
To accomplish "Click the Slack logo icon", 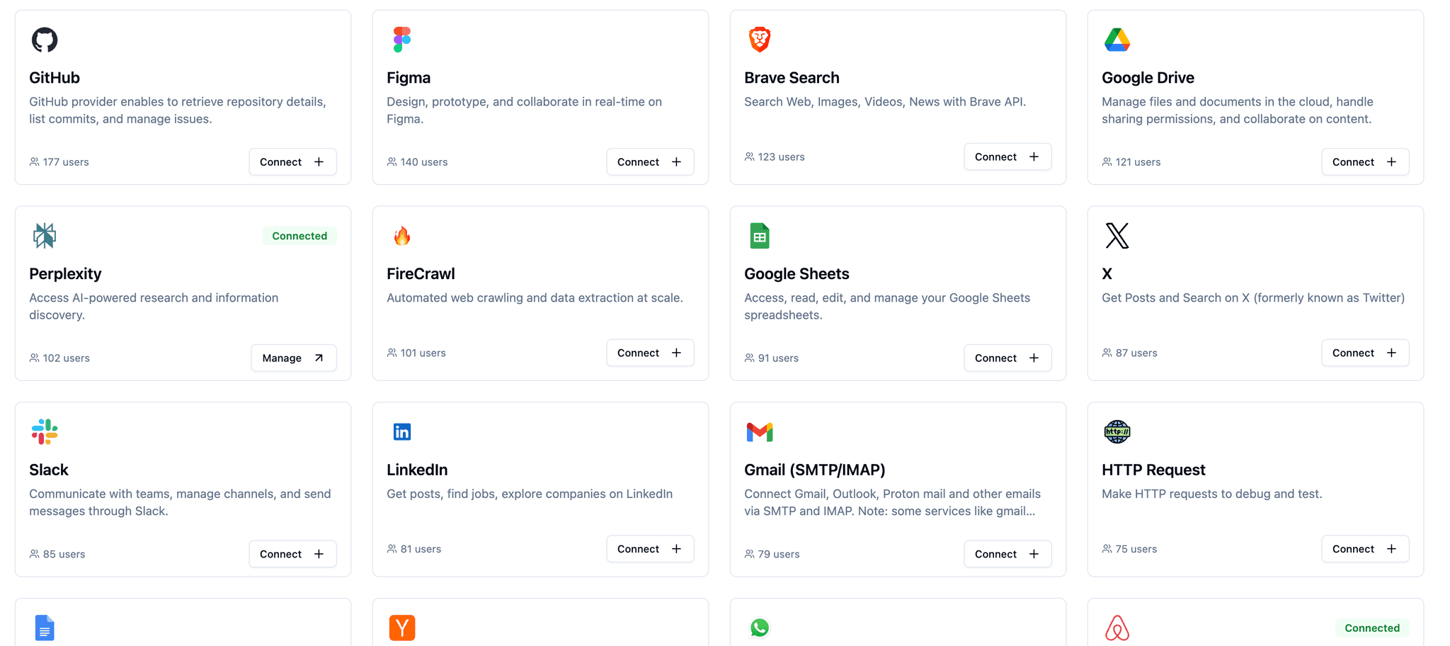I will (45, 431).
